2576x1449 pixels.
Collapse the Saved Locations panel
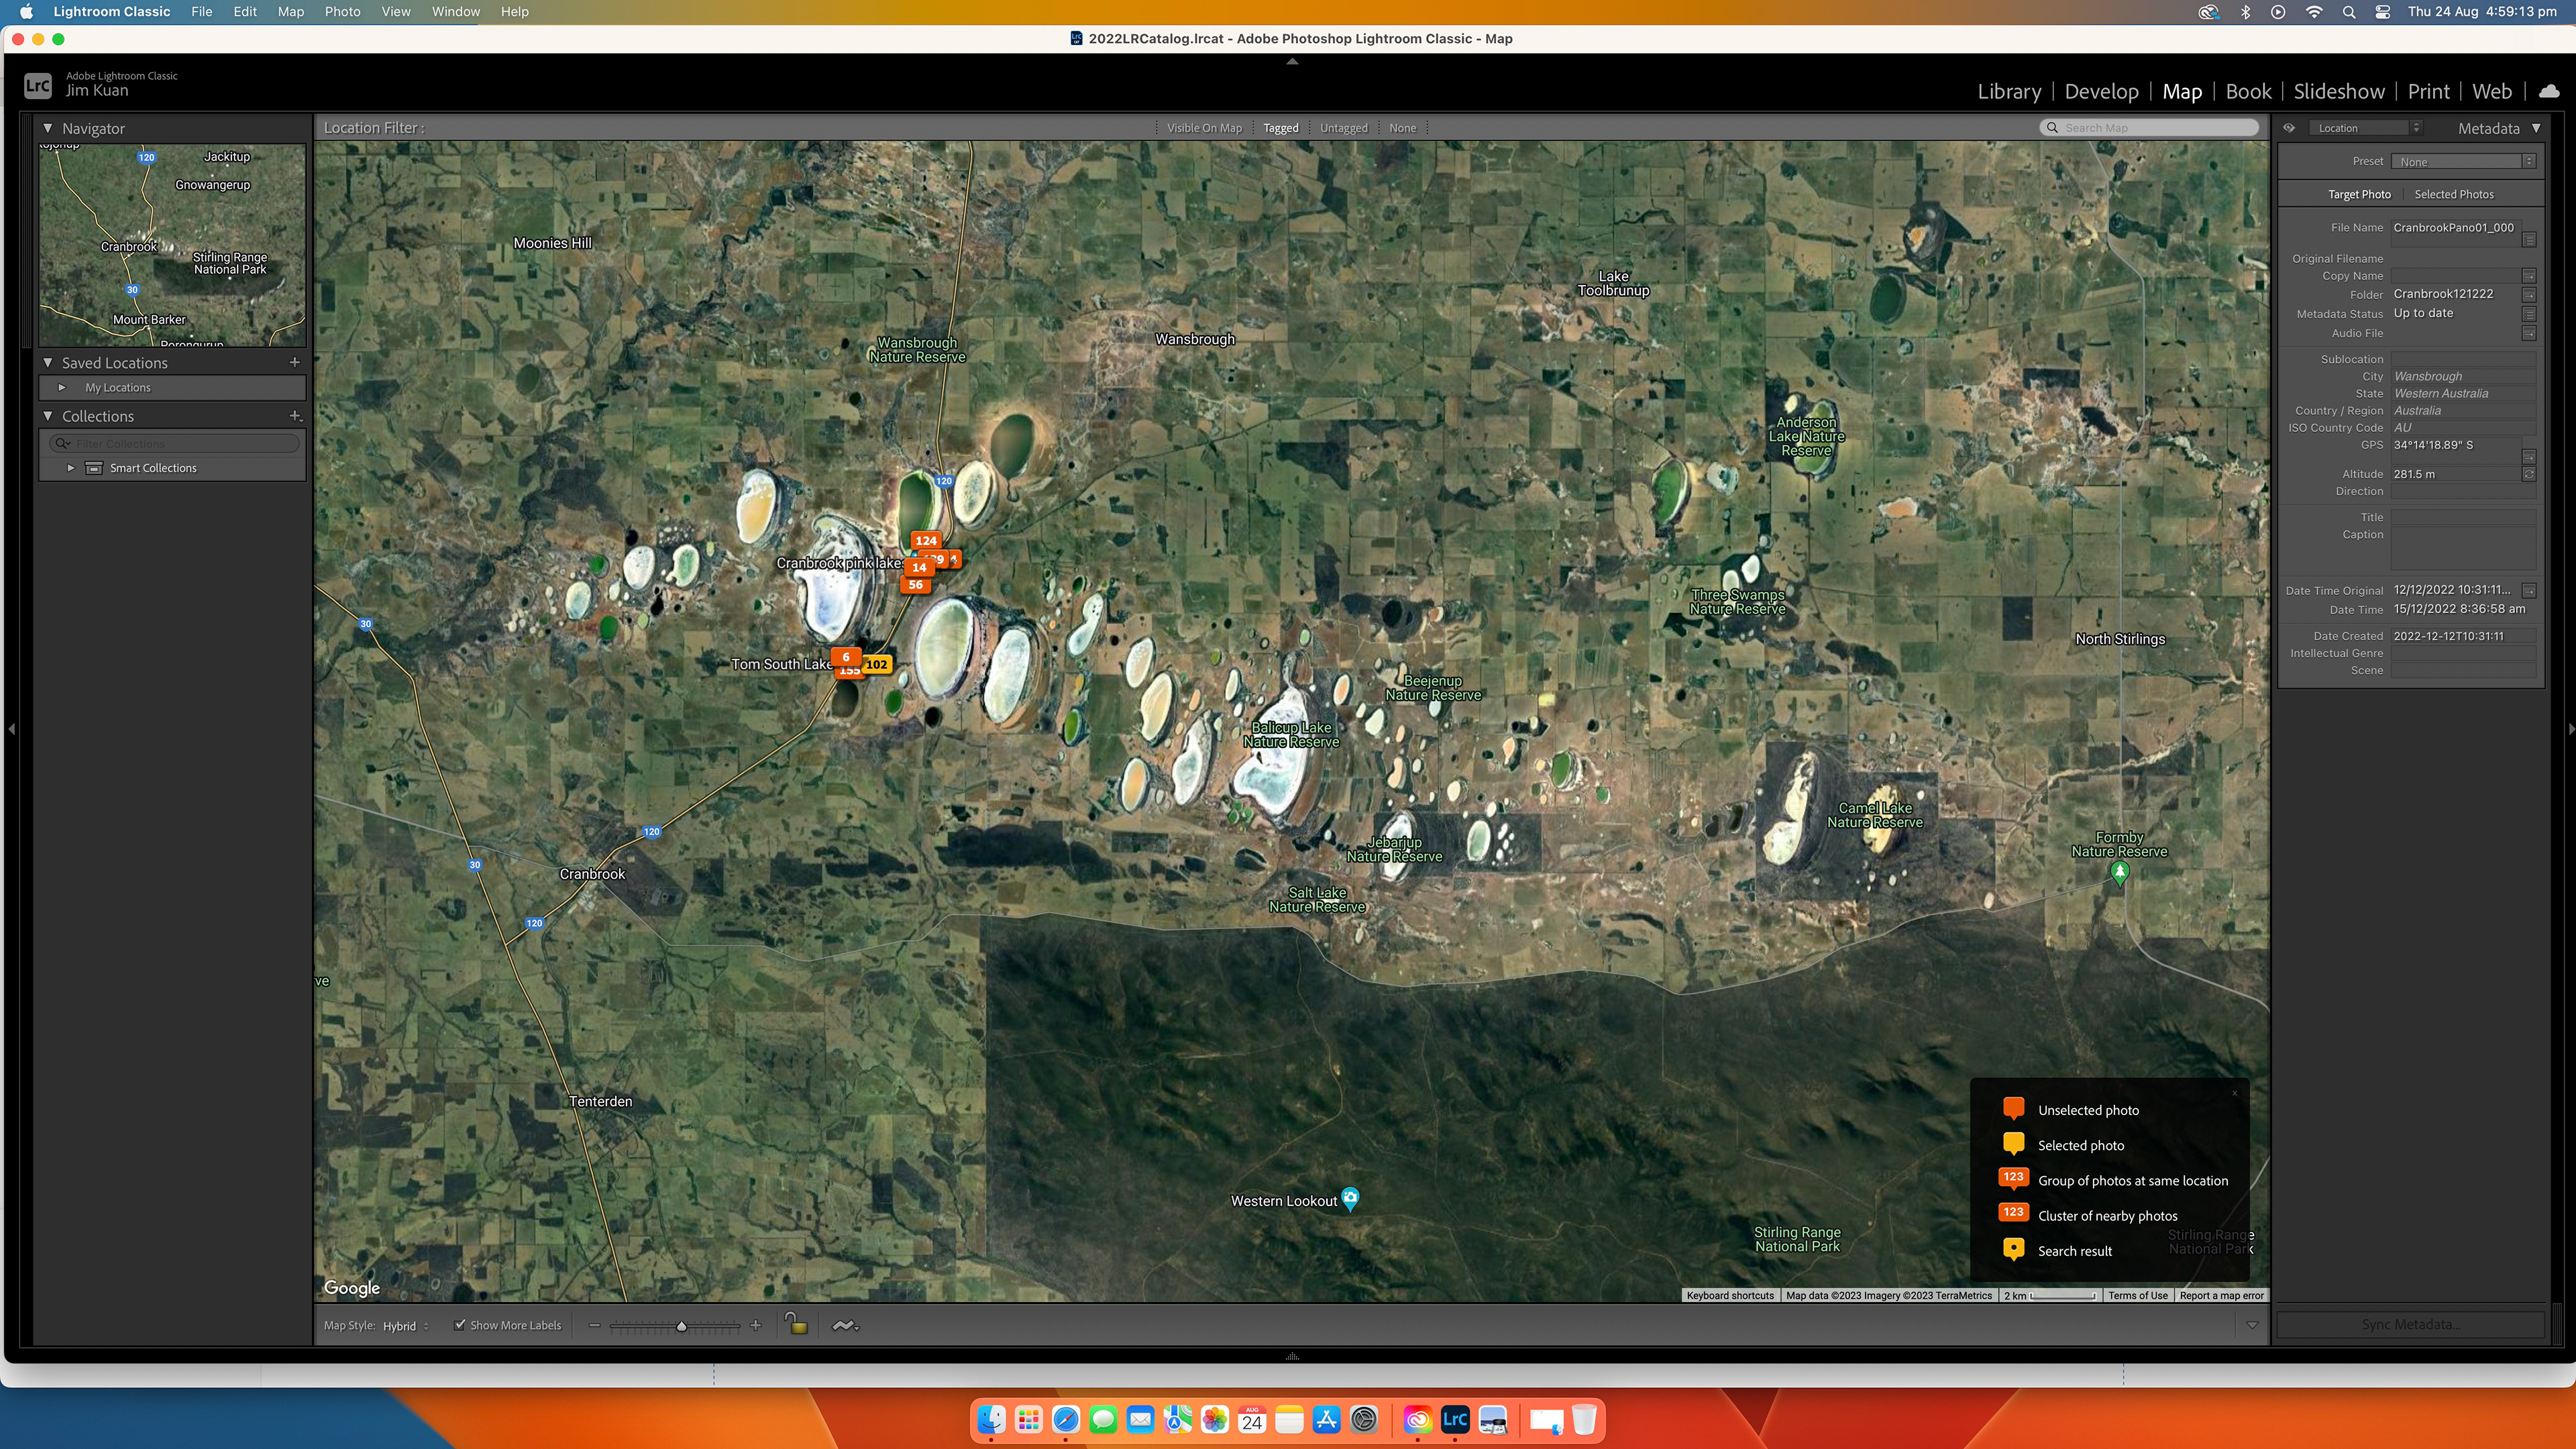(47, 362)
